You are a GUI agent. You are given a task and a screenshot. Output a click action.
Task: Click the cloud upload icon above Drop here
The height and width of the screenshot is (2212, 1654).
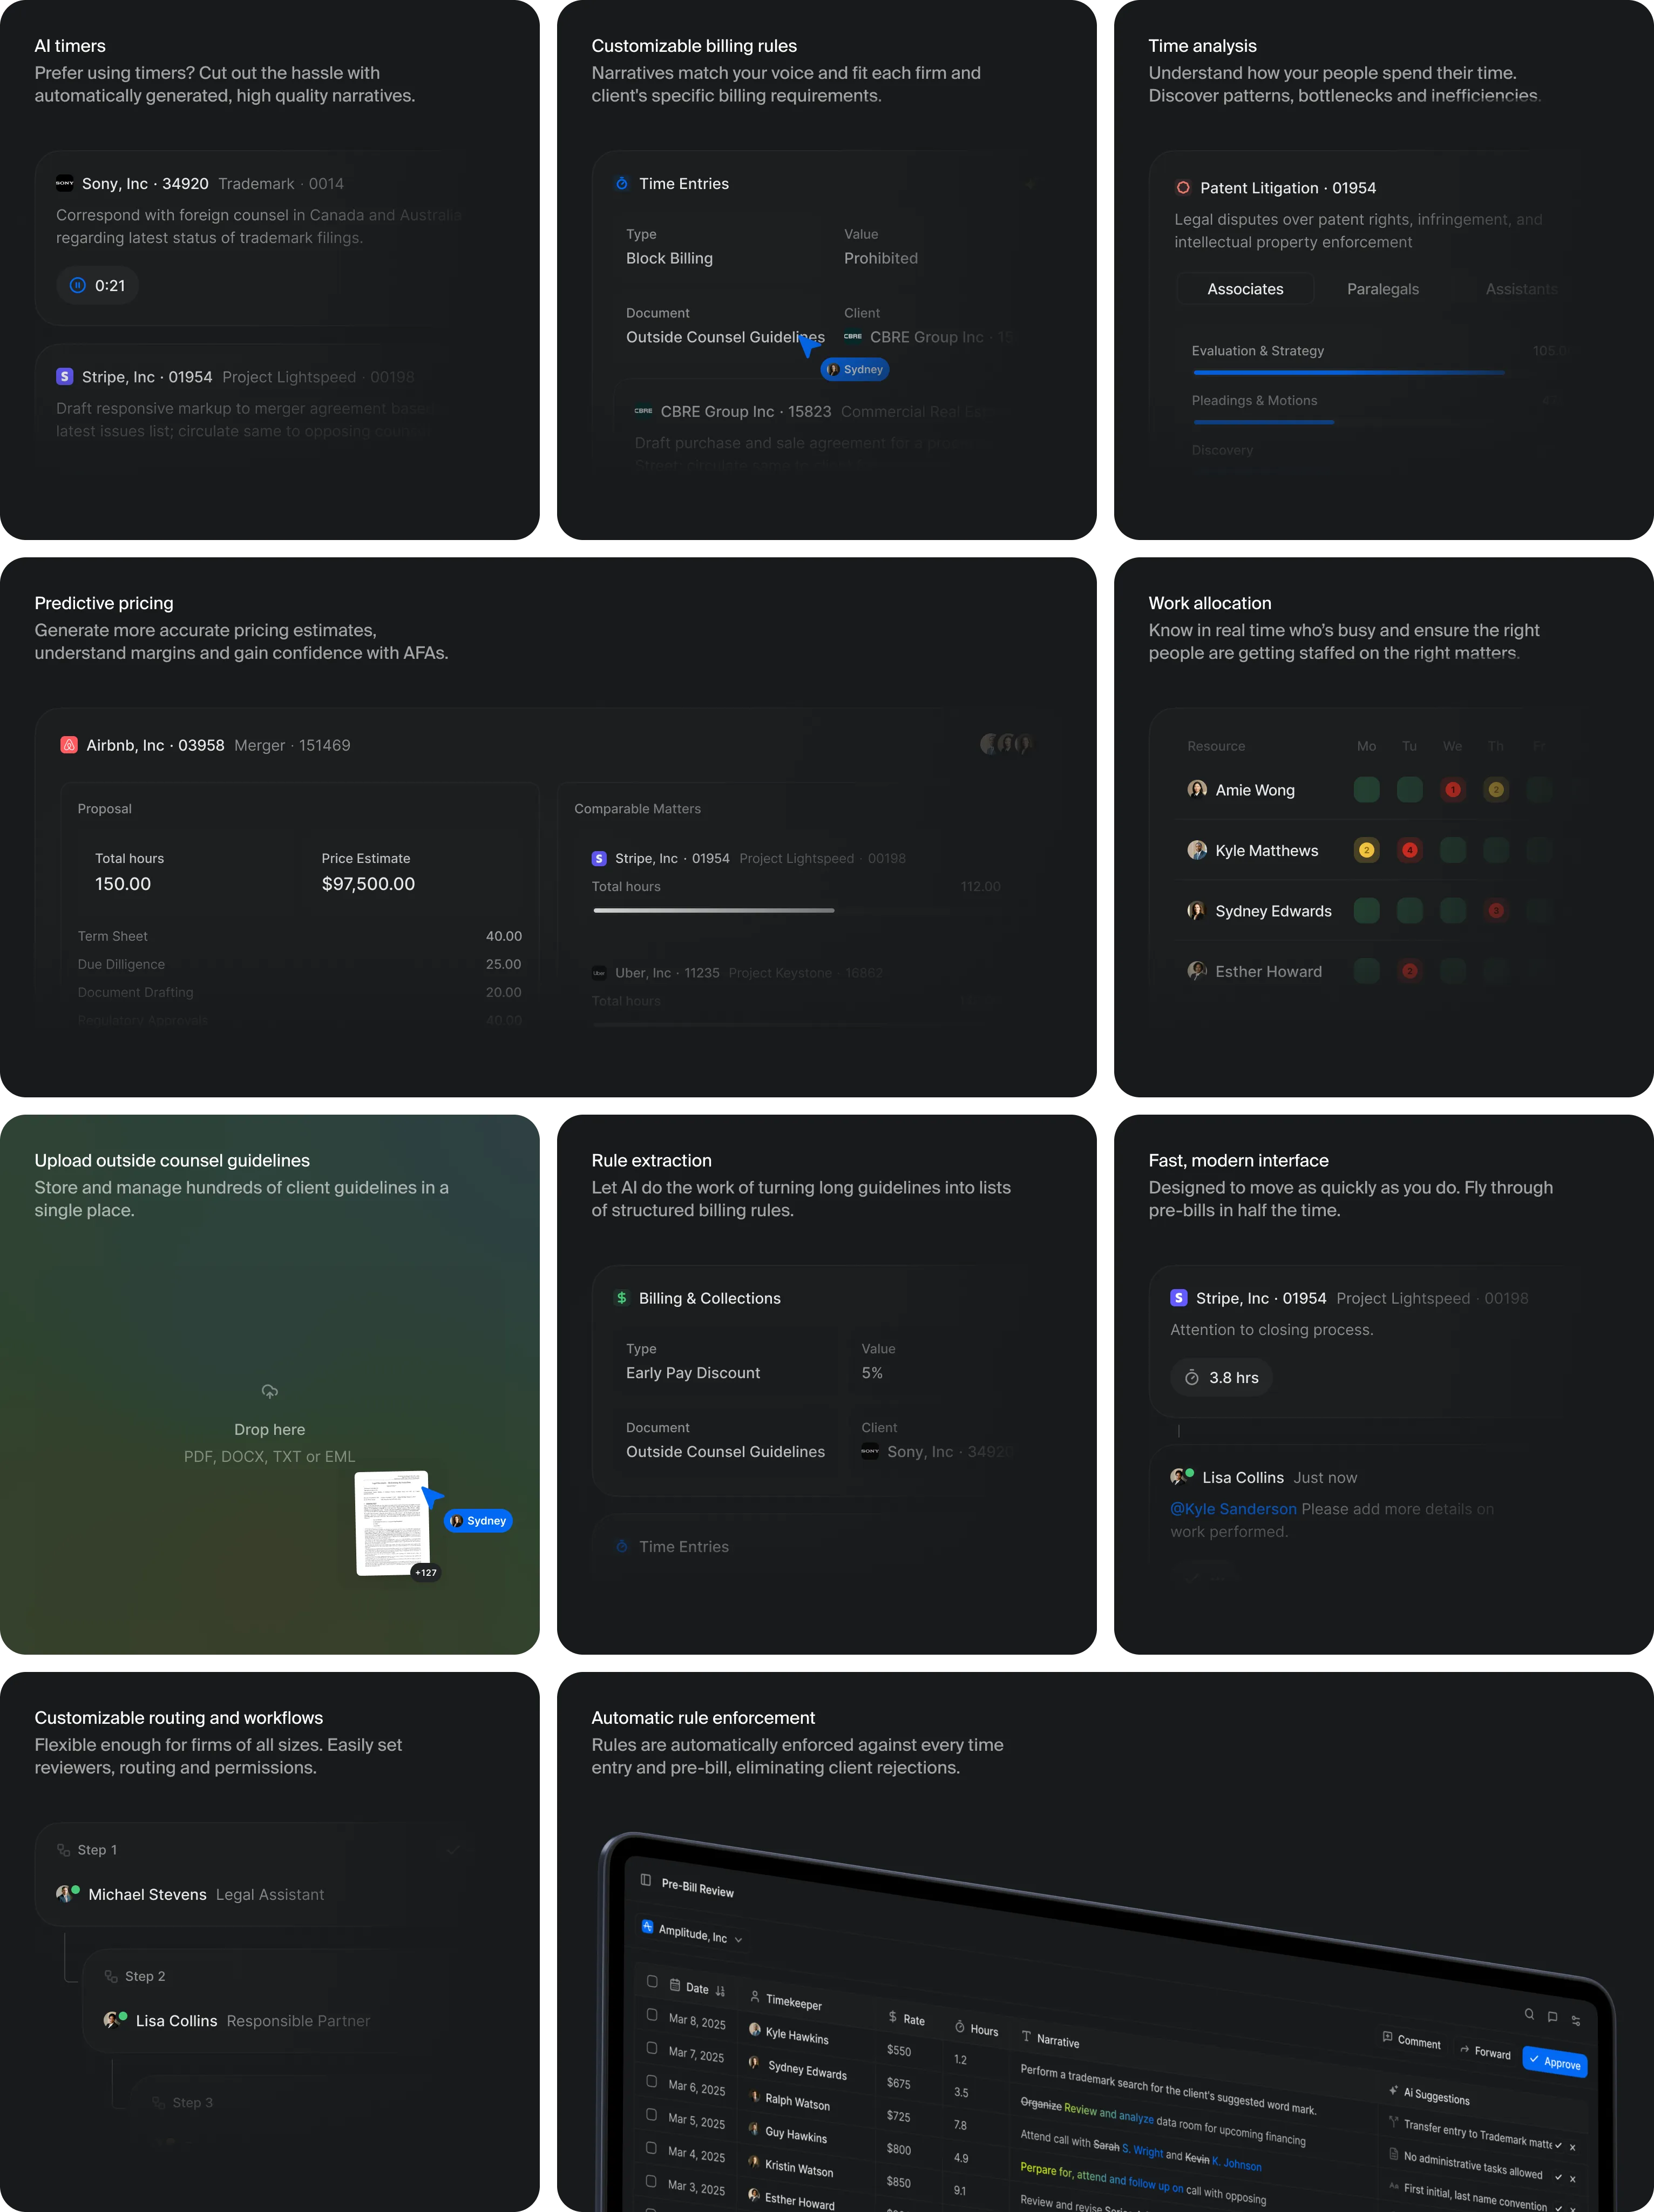[270, 1391]
